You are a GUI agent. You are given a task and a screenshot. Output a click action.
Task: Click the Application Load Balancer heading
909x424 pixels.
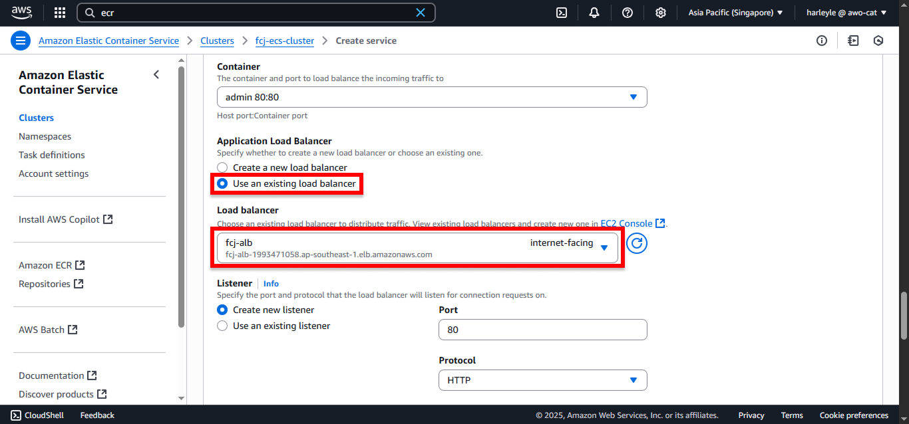pyautogui.click(x=274, y=141)
